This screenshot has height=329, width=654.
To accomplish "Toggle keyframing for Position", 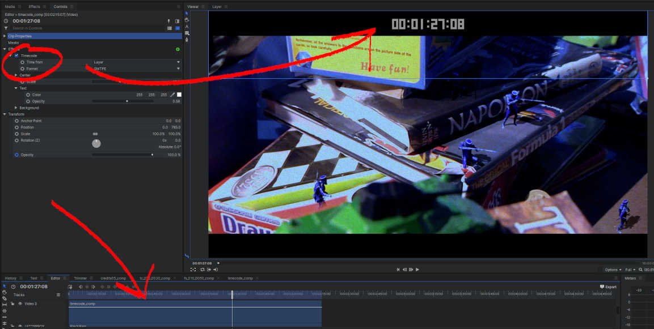I will pos(16,127).
